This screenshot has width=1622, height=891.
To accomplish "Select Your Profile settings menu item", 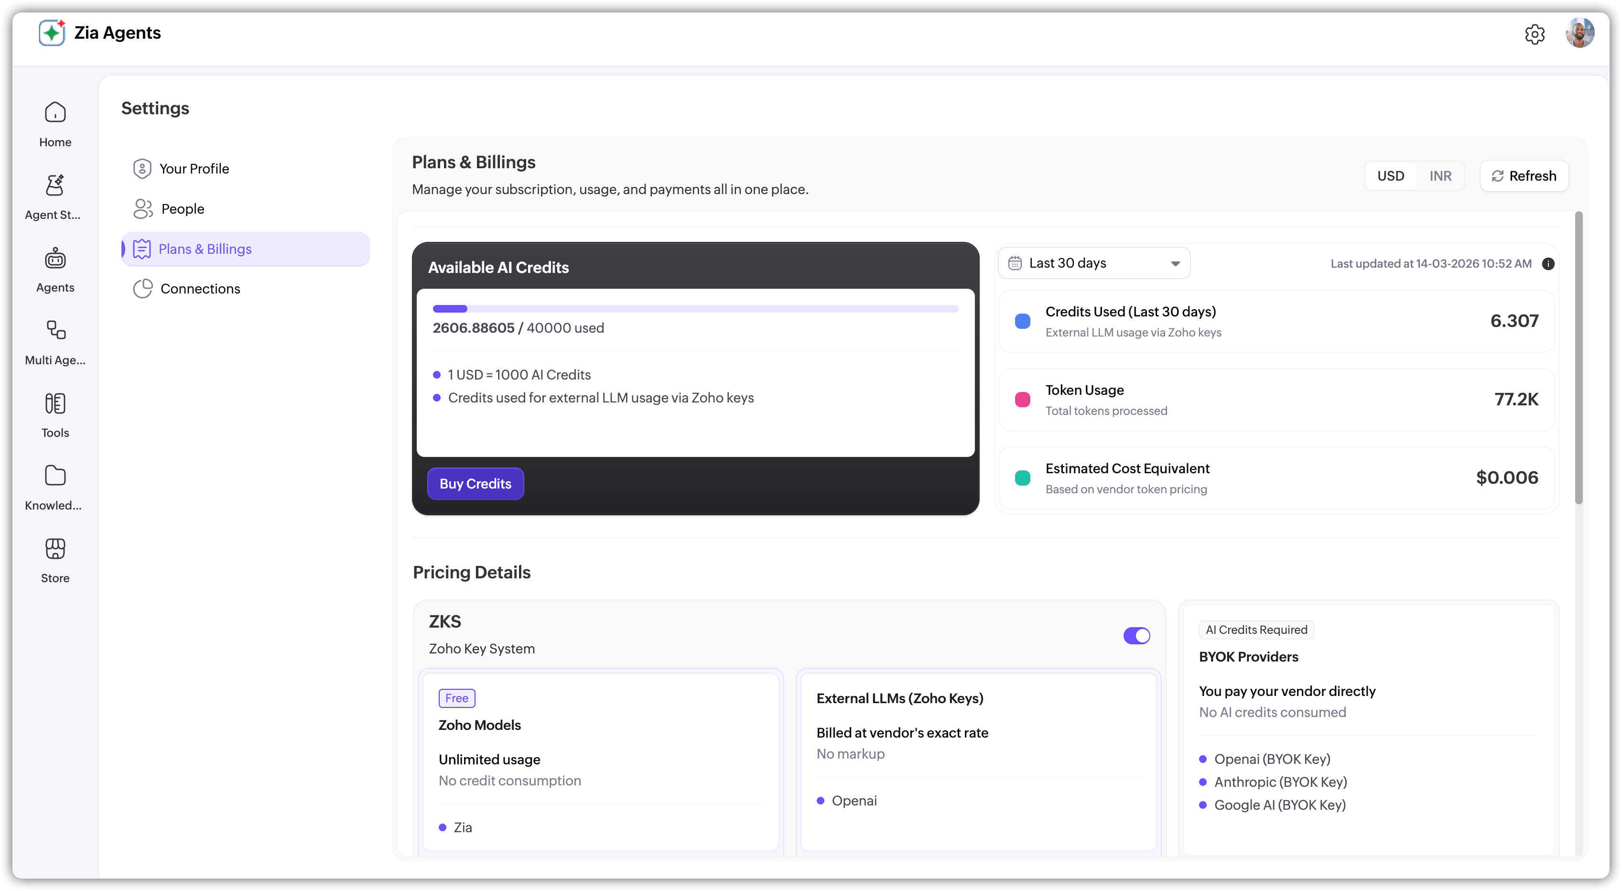I will point(194,169).
